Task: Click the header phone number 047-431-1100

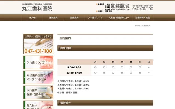Action: (142, 9)
